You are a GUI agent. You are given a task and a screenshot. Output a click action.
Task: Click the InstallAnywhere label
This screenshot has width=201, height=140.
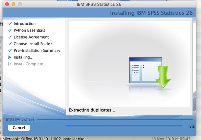click(x=20, y=119)
